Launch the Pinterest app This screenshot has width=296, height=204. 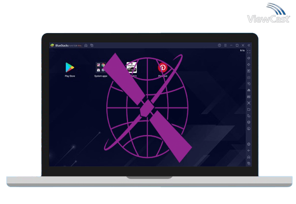coord(162,68)
